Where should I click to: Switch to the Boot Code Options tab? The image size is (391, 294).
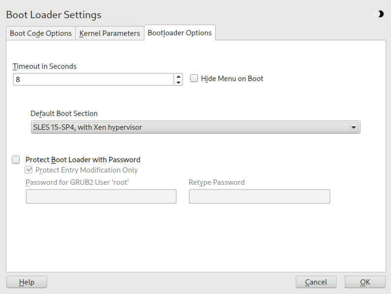tap(41, 33)
